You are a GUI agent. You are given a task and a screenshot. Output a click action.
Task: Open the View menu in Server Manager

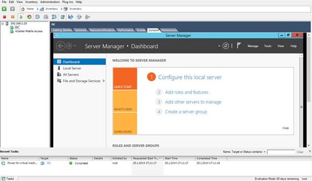tap(281, 46)
